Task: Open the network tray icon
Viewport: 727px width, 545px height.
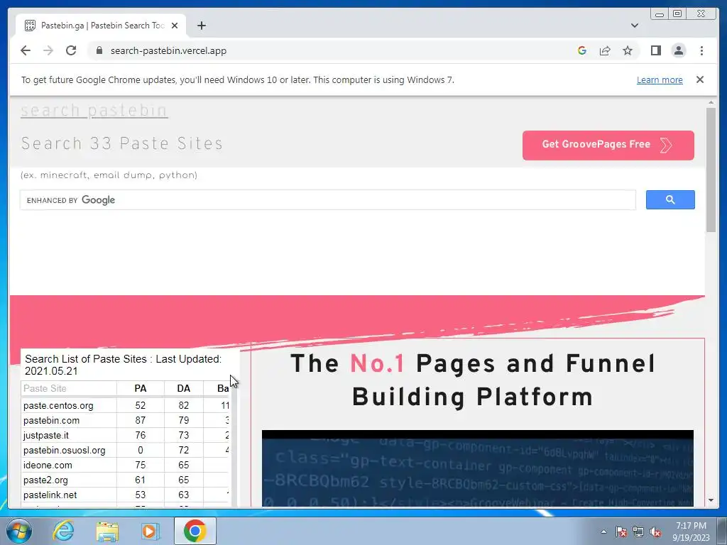Action: (638, 532)
